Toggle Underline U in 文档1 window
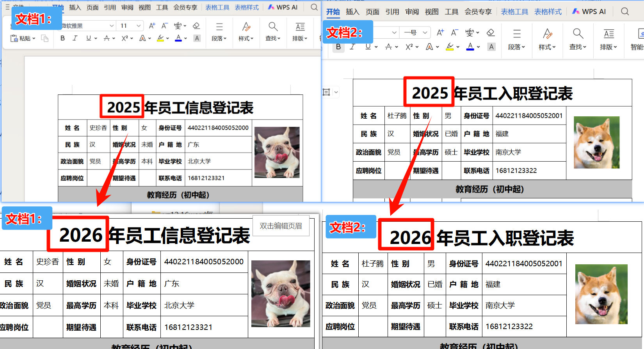Image resolution: width=644 pixels, height=349 pixels. [x=89, y=38]
